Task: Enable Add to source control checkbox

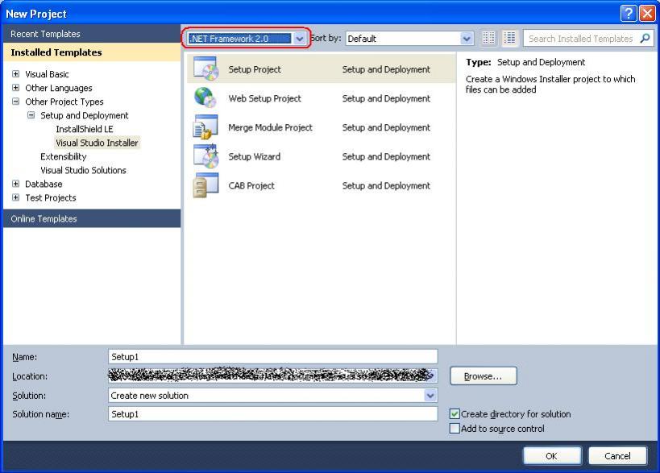Action: pos(455,429)
